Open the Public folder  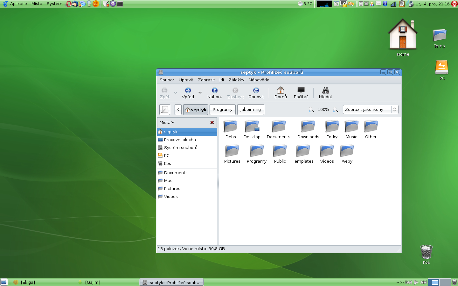pos(280,154)
